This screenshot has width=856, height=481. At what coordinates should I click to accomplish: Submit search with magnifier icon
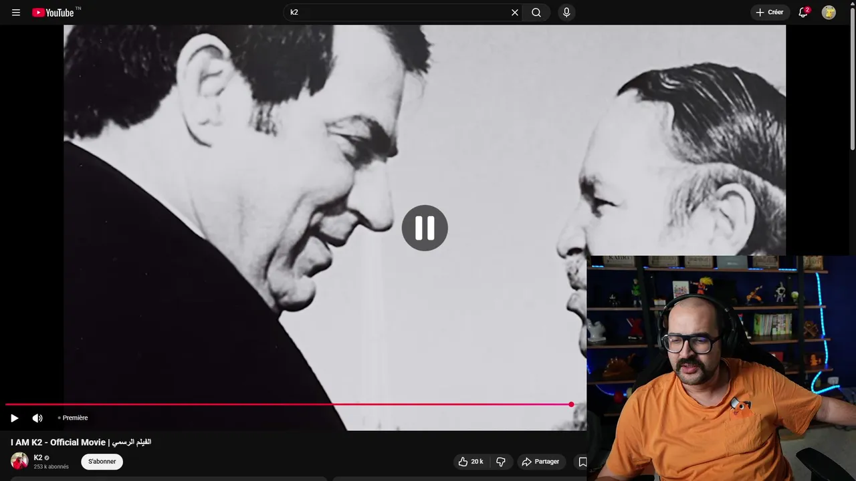(x=536, y=13)
